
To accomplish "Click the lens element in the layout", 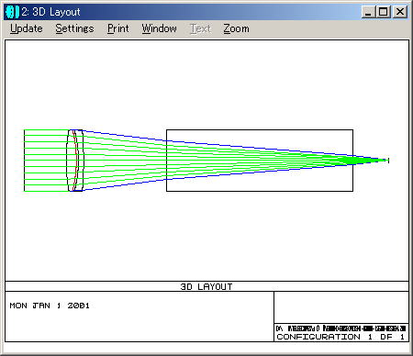I will tap(75, 161).
